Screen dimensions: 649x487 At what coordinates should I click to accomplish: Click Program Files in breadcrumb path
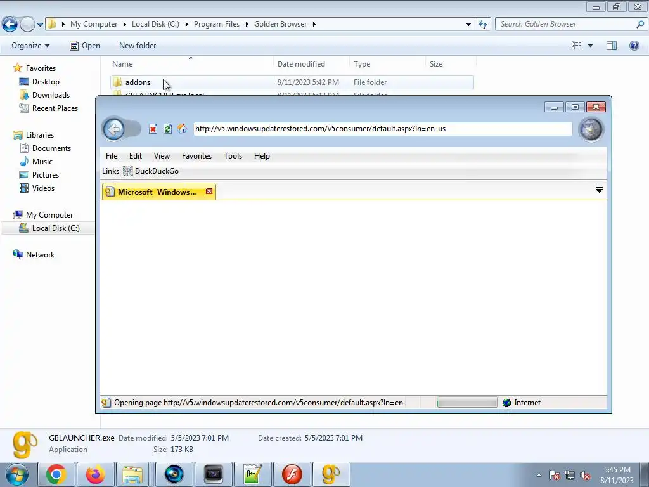(x=217, y=24)
